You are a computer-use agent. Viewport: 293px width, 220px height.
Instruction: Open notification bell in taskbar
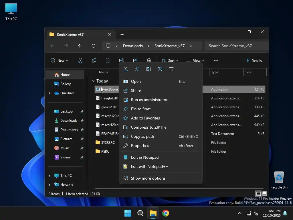[285, 213]
